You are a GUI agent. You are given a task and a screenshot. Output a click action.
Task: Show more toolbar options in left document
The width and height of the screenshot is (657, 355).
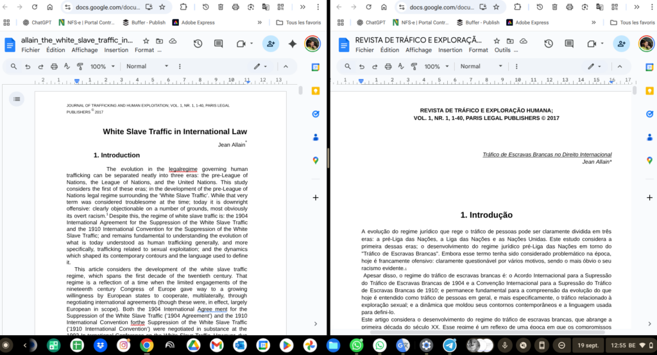(180, 66)
